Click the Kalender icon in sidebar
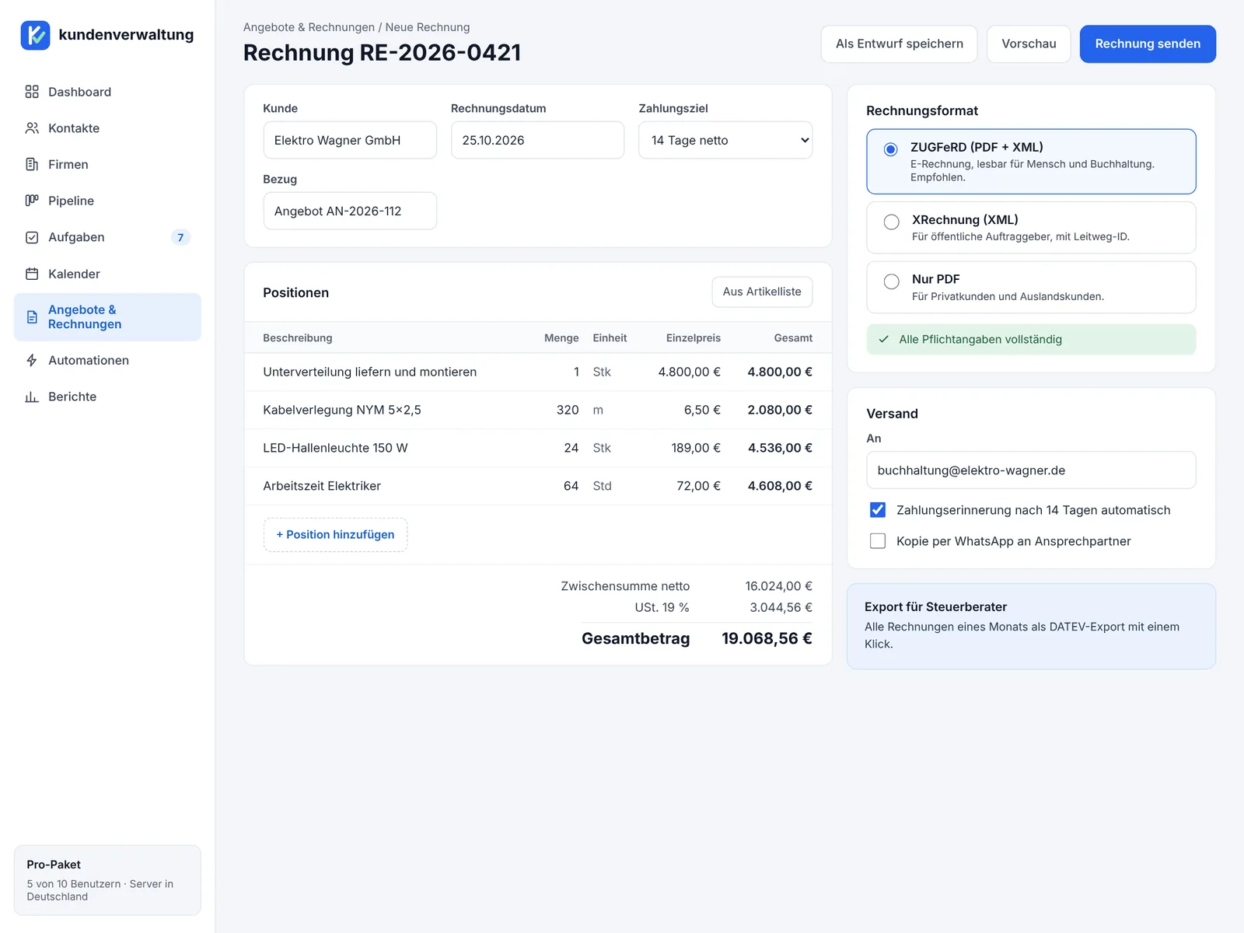Viewport: 1244px width, 933px height. [x=32, y=274]
